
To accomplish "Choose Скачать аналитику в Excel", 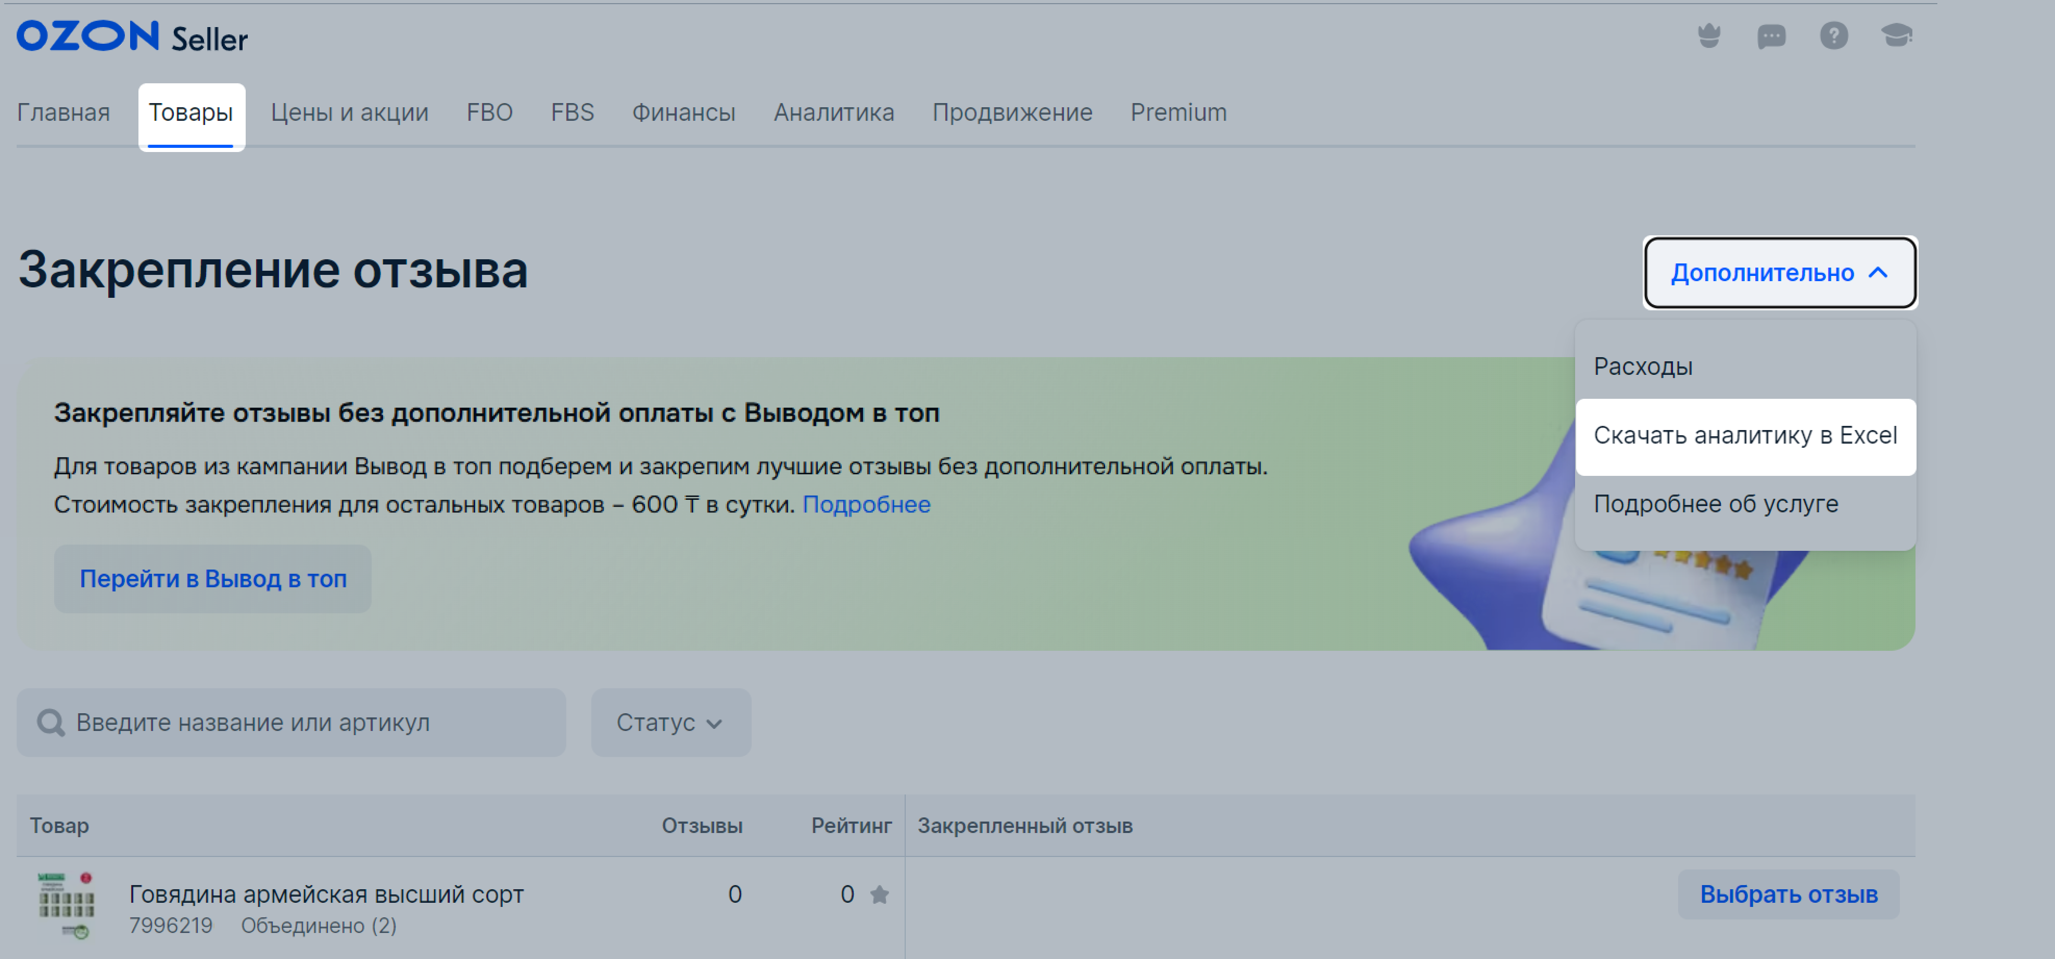I will pyautogui.click(x=1745, y=436).
